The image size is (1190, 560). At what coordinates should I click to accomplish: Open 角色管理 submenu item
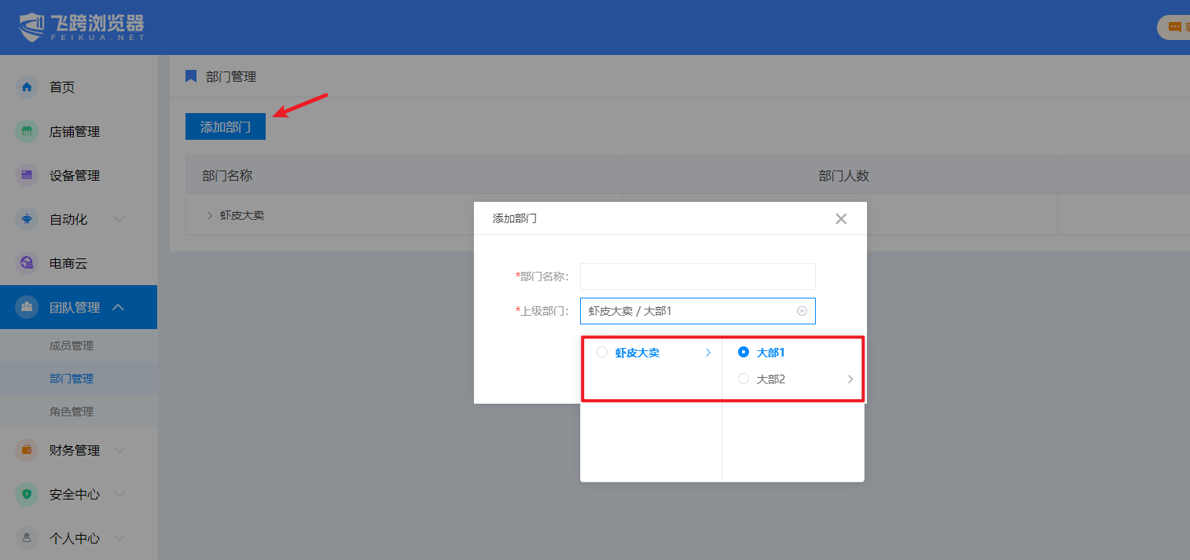click(72, 412)
